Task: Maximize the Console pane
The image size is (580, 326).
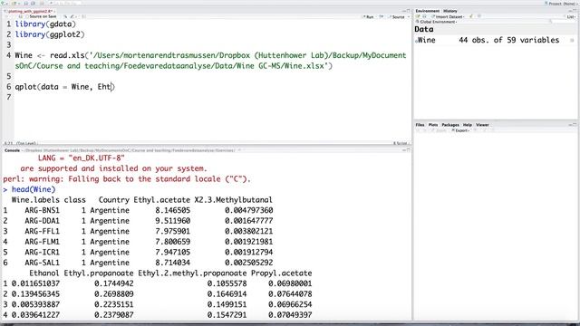Action: point(409,150)
